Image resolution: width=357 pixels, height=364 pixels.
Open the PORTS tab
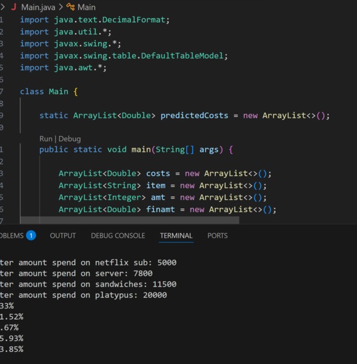217,236
